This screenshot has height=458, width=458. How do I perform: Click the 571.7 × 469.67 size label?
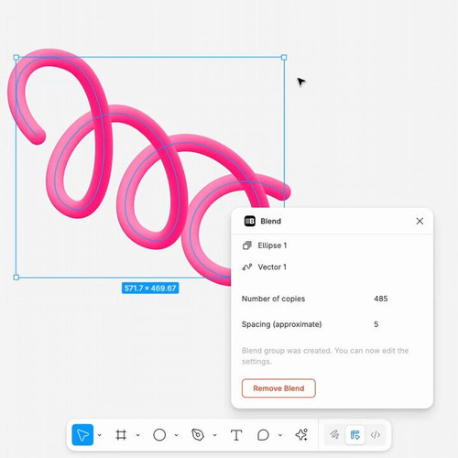pos(150,288)
